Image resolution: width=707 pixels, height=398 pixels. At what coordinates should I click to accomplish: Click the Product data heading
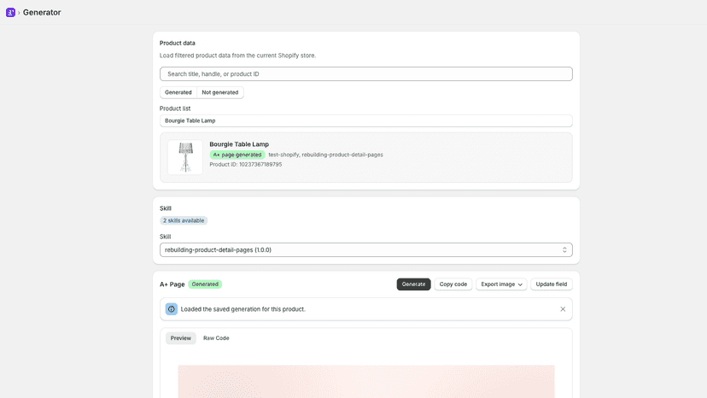tap(178, 44)
